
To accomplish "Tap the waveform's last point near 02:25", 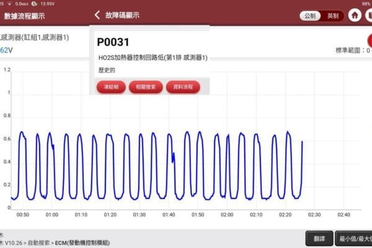I will coord(302,142).
